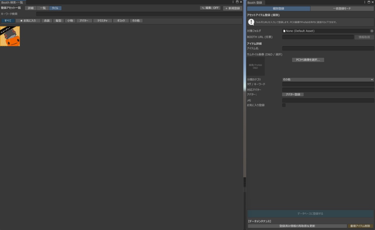Open the kebab menu of Booth 検索・一覧 window

[233, 2]
